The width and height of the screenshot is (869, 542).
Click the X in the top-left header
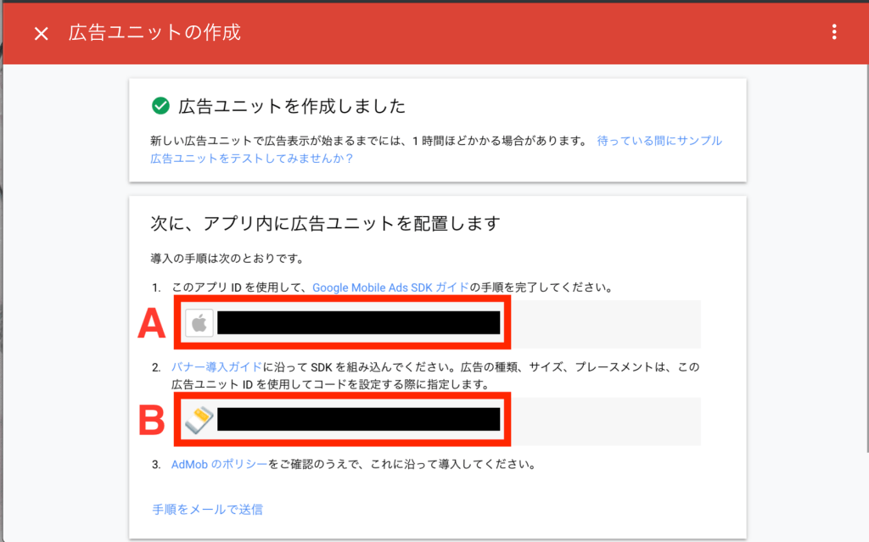(41, 32)
